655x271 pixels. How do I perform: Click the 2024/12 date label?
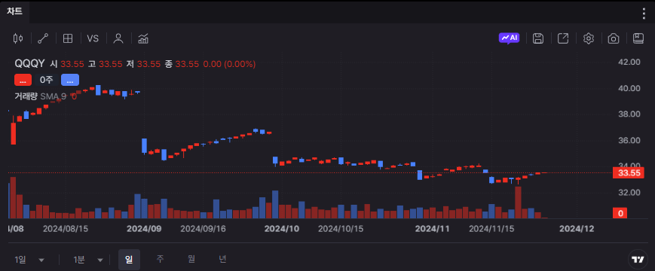pyautogui.click(x=577, y=229)
